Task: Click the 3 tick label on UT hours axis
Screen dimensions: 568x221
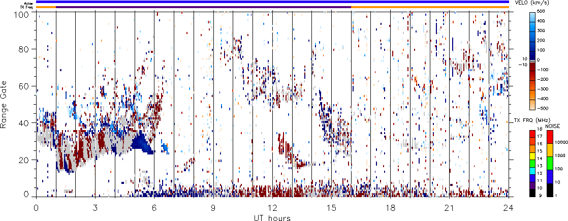Action: click(x=95, y=208)
